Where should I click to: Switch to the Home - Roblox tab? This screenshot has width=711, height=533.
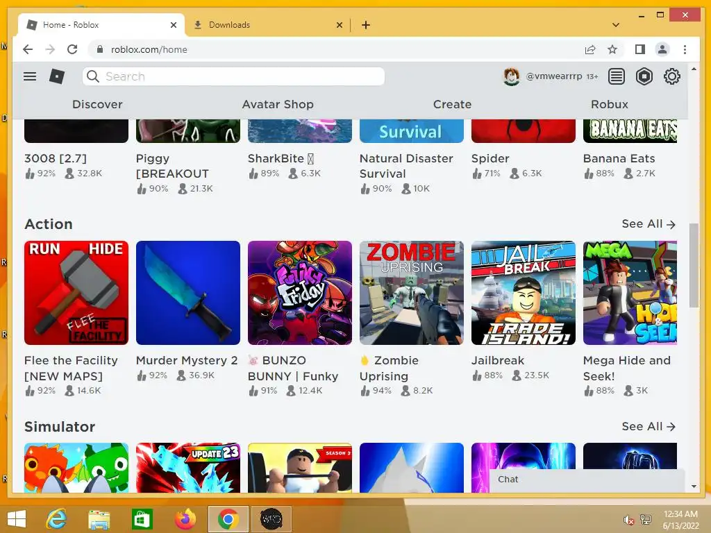tap(101, 25)
